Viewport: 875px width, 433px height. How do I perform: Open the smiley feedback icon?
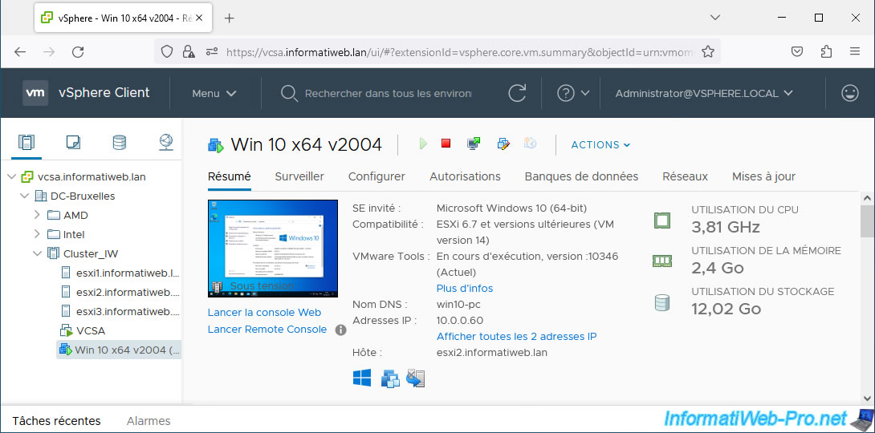[849, 93]
